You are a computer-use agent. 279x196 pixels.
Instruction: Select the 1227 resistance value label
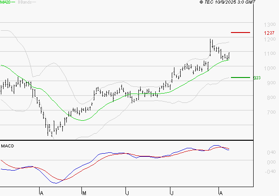tap(268, 33)
